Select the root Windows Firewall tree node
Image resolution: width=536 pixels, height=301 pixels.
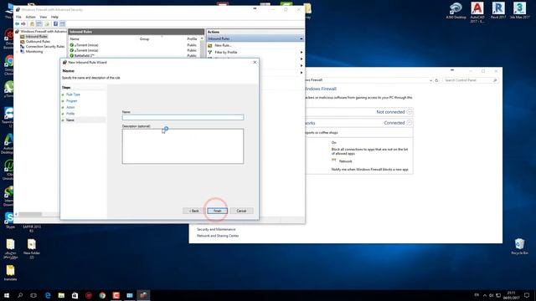pos(44,32)
